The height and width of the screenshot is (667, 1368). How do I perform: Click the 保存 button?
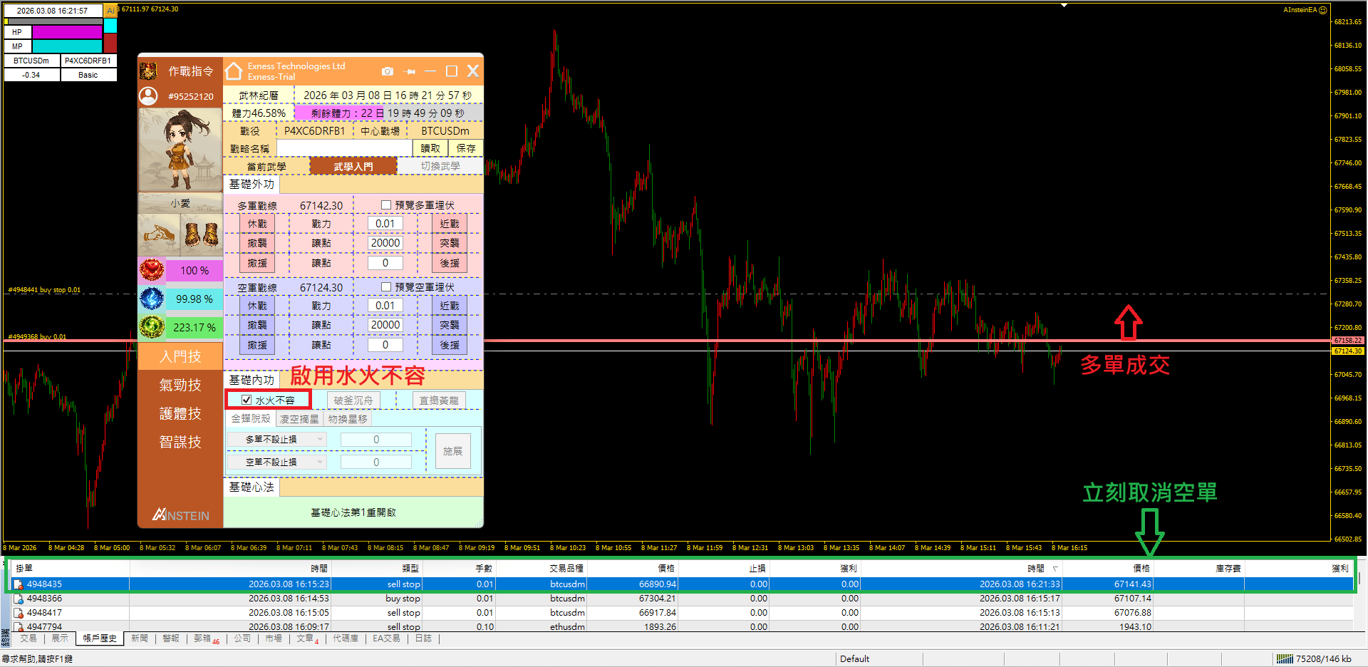[466, 148]
